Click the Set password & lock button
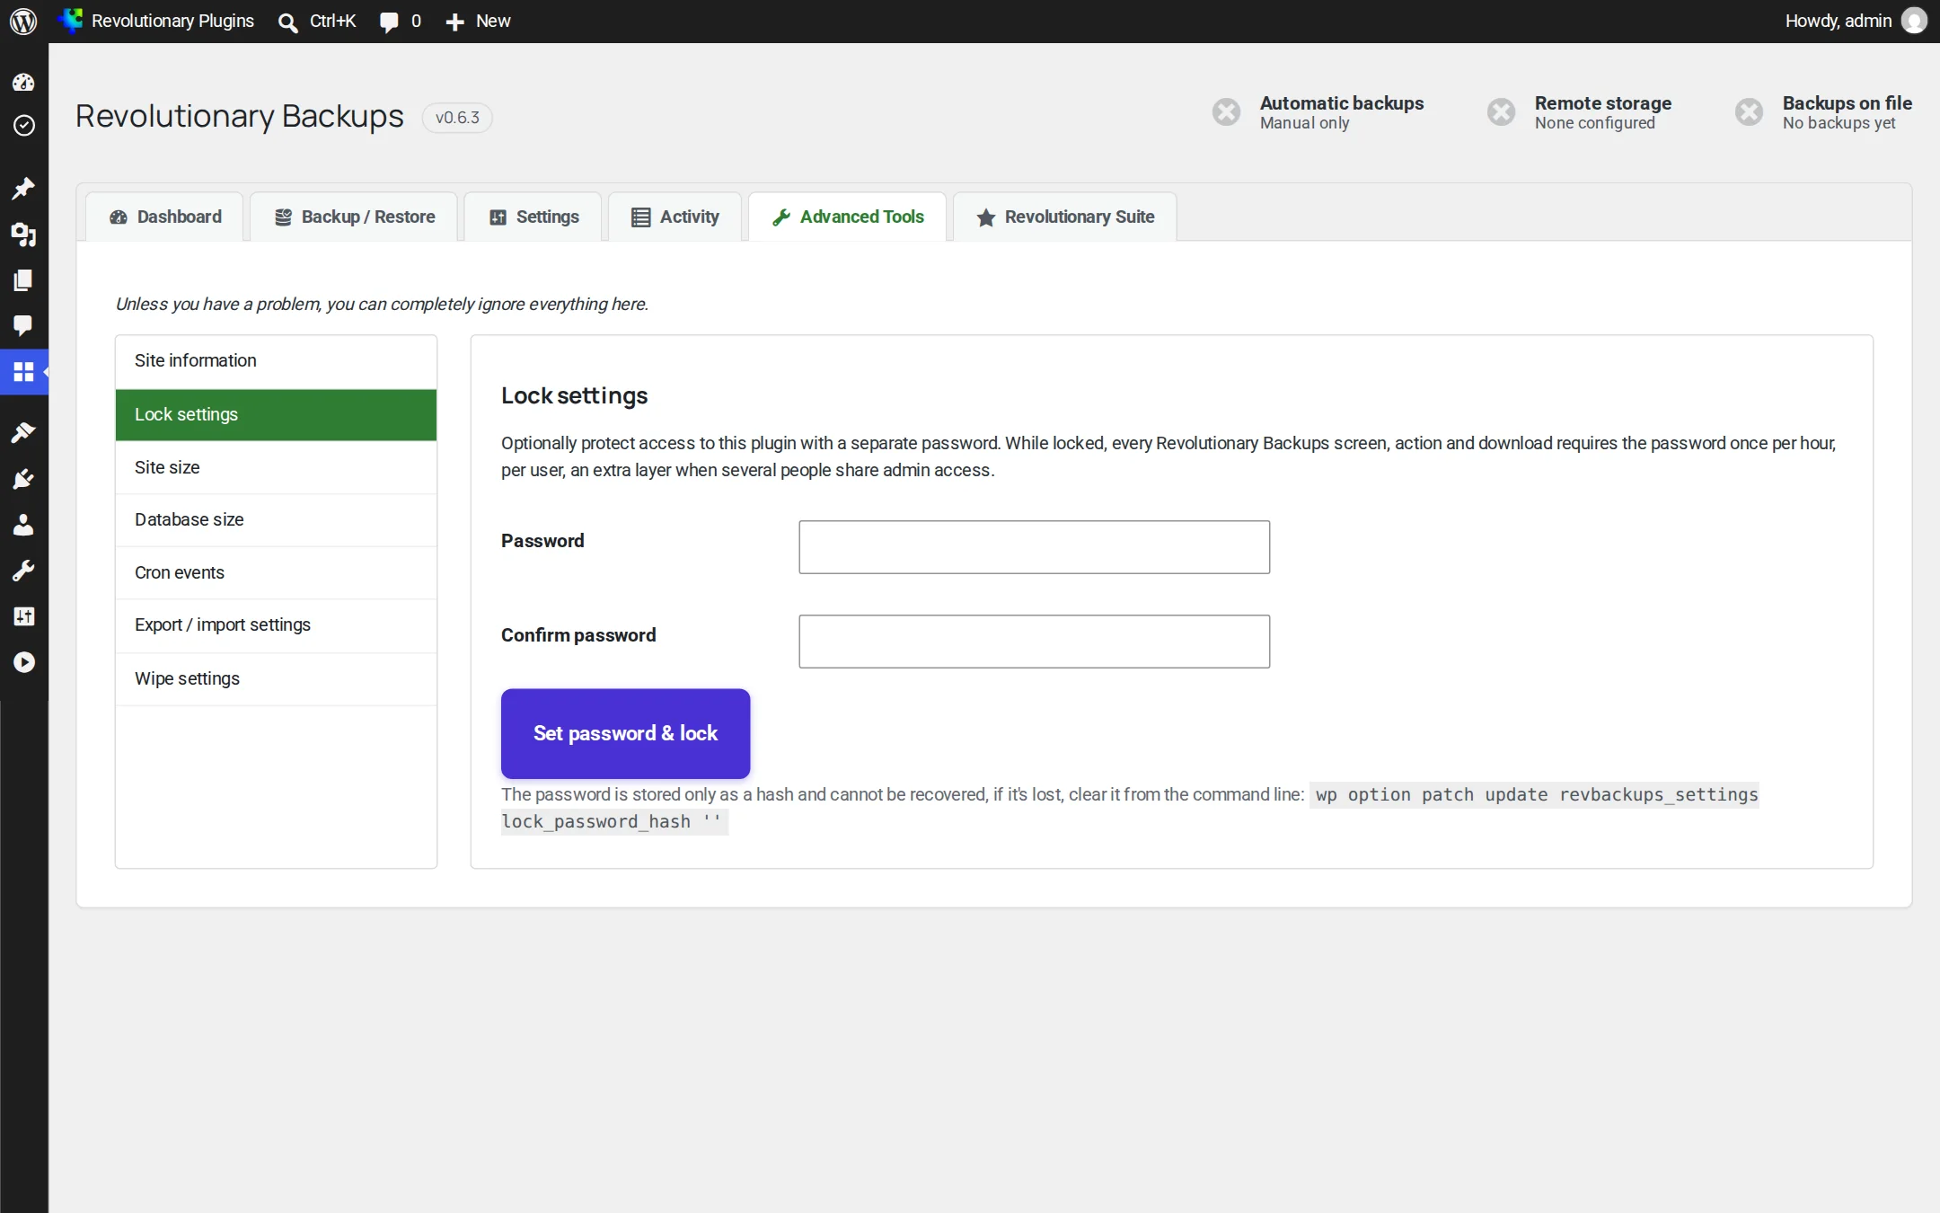This screenshot has width=1940, height=1213. 625,733
